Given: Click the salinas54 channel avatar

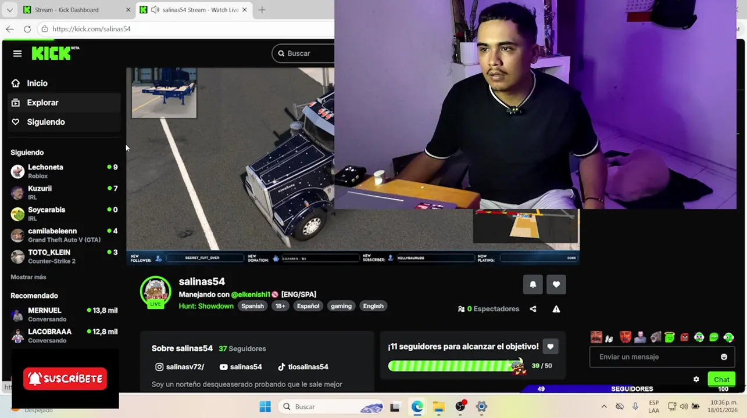Looking at the screenshot, I should point(156,291).
